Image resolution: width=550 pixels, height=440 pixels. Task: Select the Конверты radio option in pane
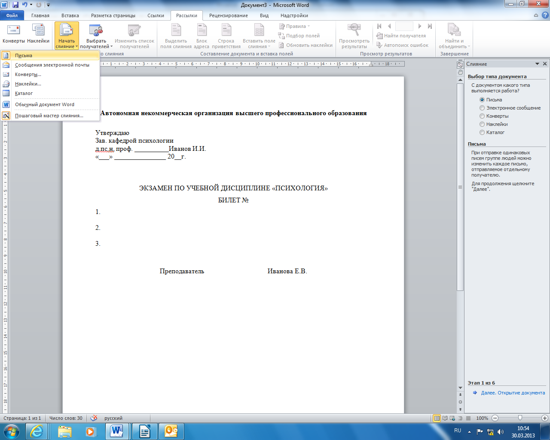point(482,116)
